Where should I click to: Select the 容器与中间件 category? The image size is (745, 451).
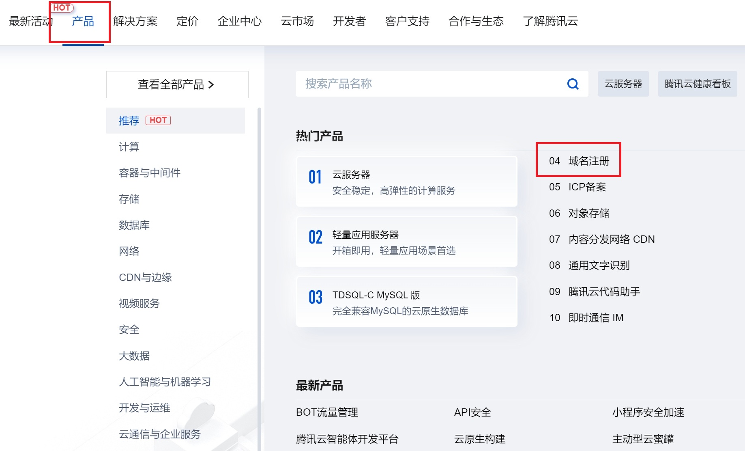[x=150, y=173]
